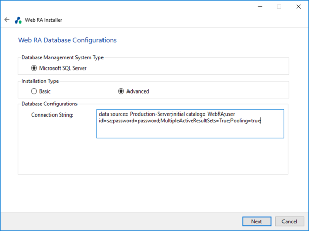Click on "Production-Server" in the connection string
The image size is (309, 231).
pos(150,113)
